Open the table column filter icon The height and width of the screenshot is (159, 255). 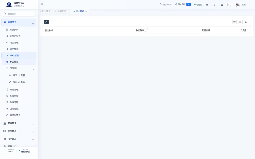tap(235, 22)
